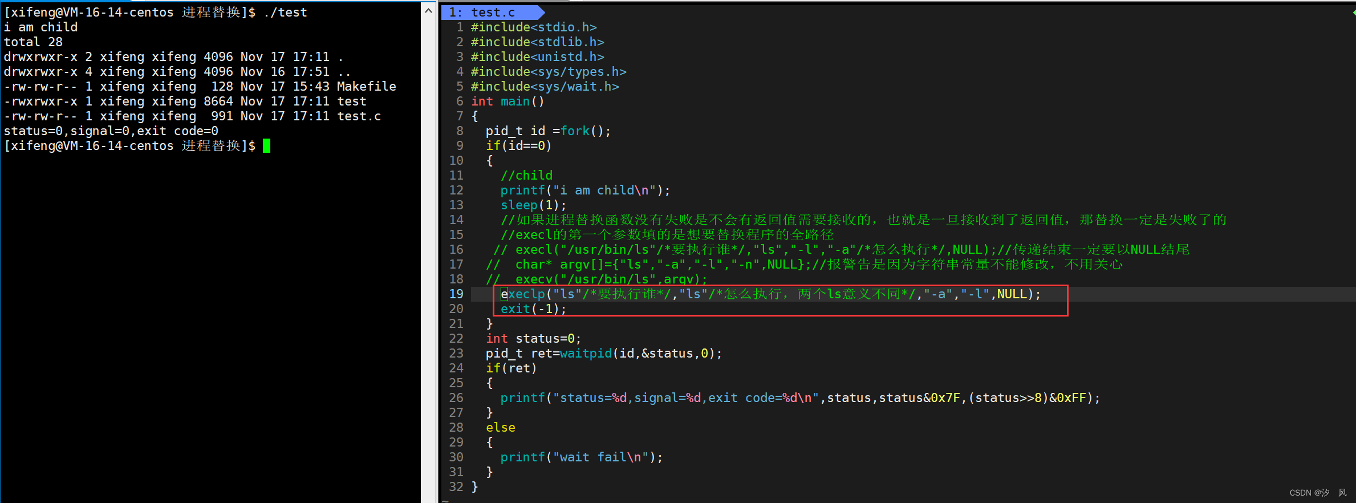The height and width of the screenshot is (503, 1356).
Task: Click line 4 '#include<sys/types.h>'
Action: [549, 72]
